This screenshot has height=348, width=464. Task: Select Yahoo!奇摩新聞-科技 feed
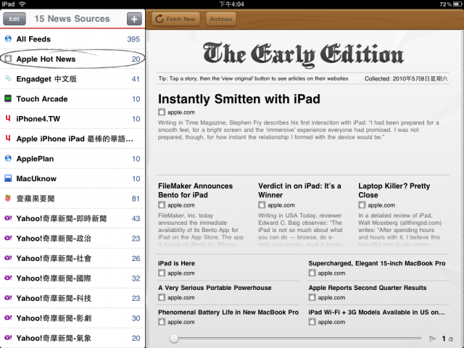click(x=72, y=298)
